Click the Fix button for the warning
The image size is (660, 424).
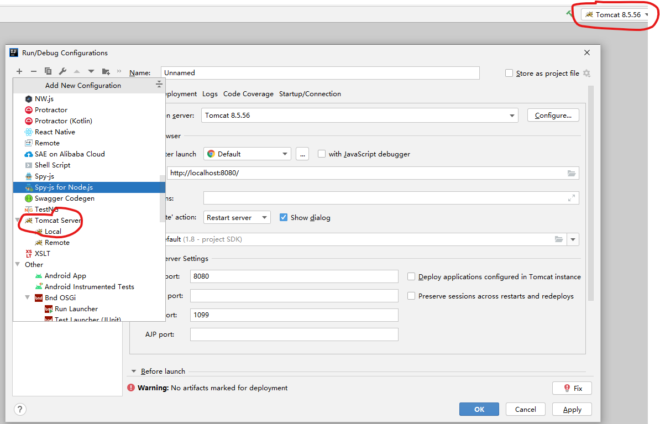pyautogui.click(x=572, y=388)
